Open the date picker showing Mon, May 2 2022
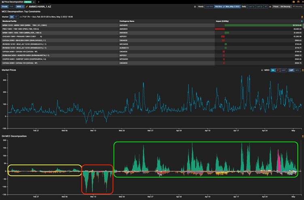 click(233, 7)
